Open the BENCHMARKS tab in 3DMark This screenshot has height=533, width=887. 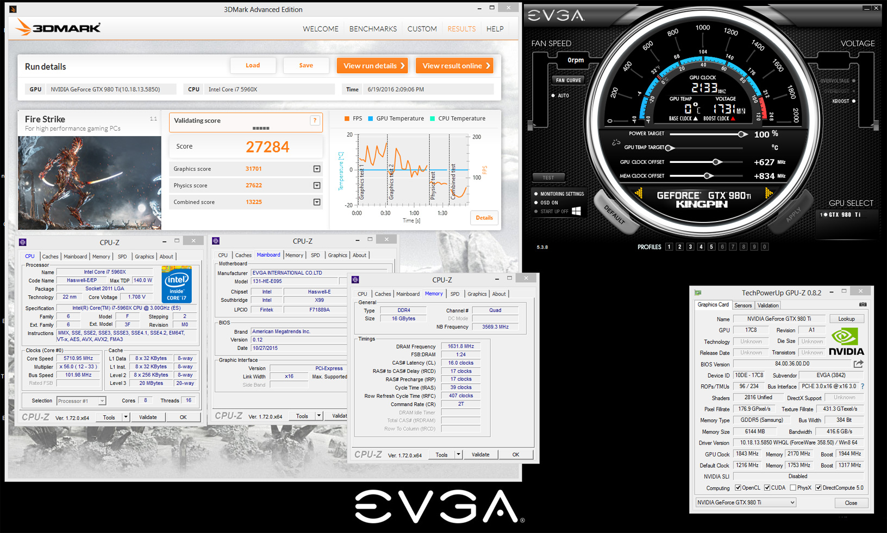coord(373,29)
